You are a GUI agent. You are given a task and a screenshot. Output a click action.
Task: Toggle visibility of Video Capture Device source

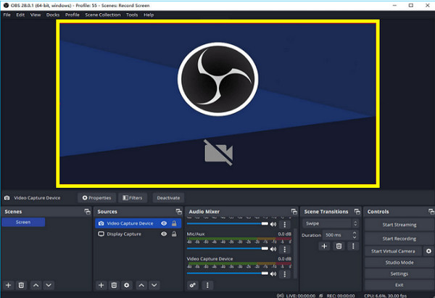coord(164,223)
